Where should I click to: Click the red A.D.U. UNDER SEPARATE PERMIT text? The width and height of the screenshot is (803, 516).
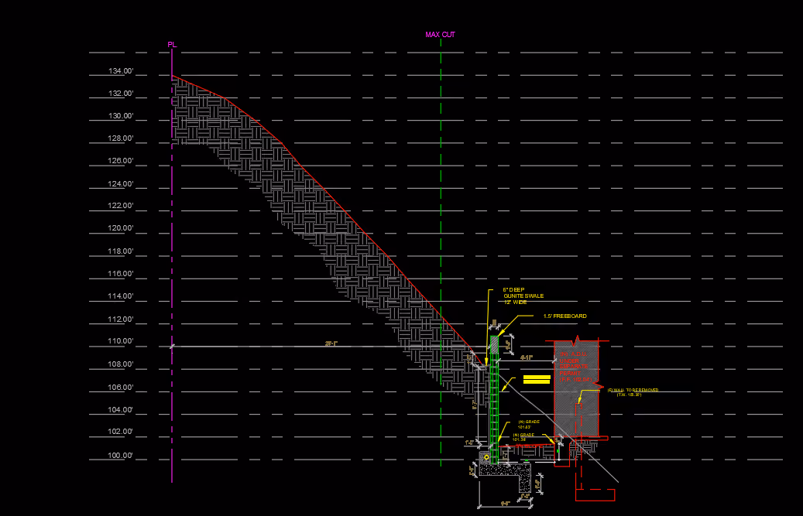[x=575, y=367]
